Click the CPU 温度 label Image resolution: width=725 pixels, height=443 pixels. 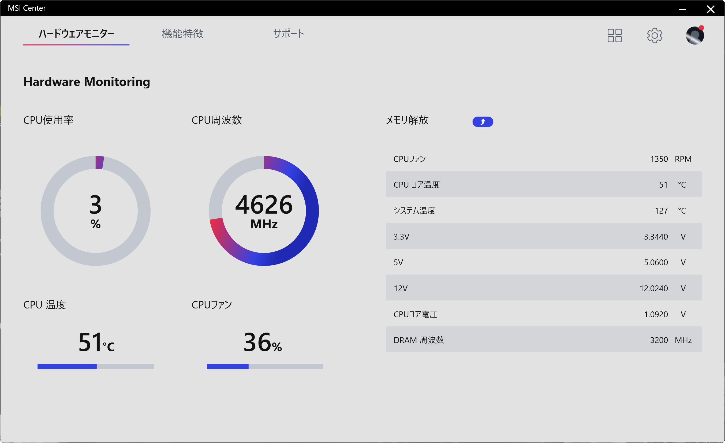(44, 305)
